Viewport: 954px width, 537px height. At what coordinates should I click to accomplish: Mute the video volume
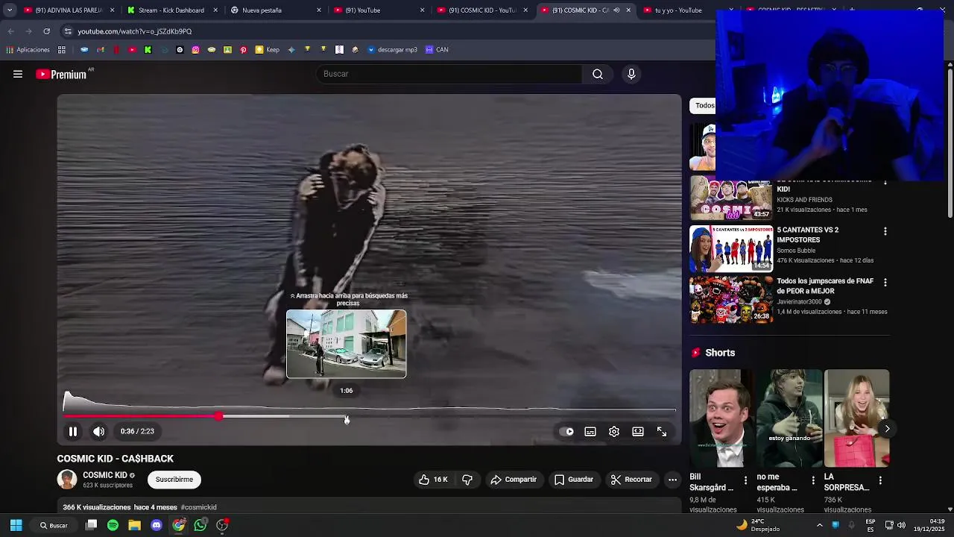[99, 431]
